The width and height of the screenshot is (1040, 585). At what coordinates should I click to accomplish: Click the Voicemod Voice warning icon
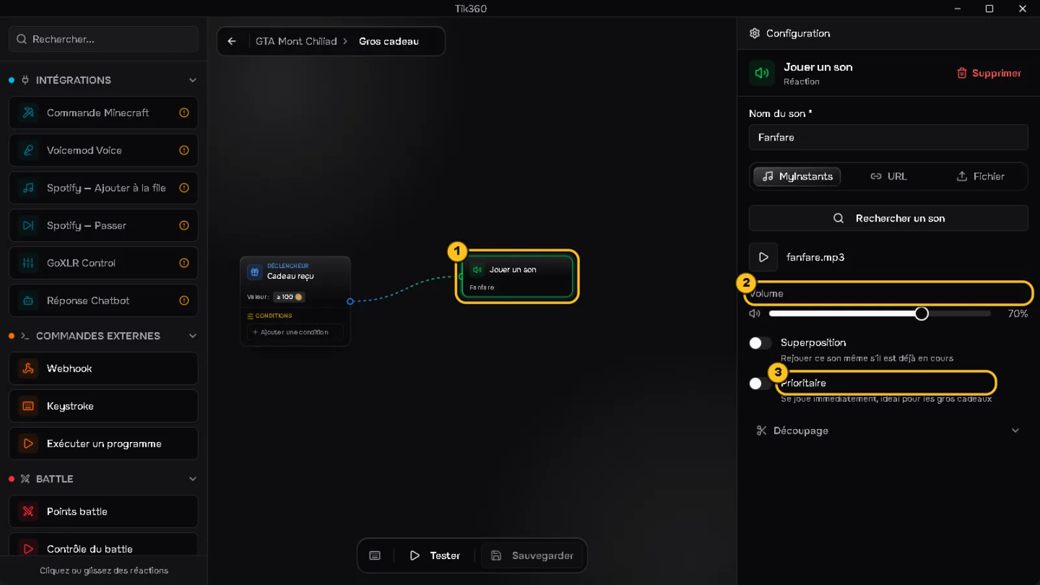(x=184, y=150)
